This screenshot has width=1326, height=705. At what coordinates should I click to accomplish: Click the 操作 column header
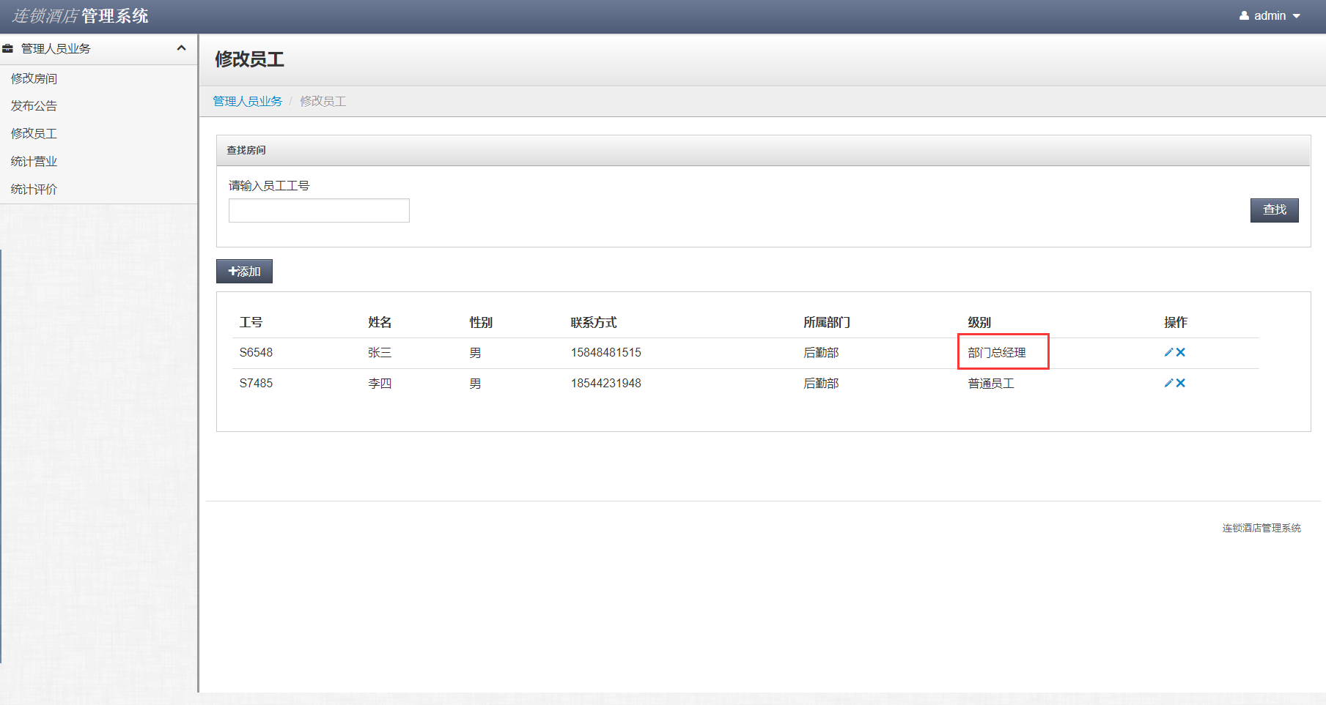pos(1176,322)
